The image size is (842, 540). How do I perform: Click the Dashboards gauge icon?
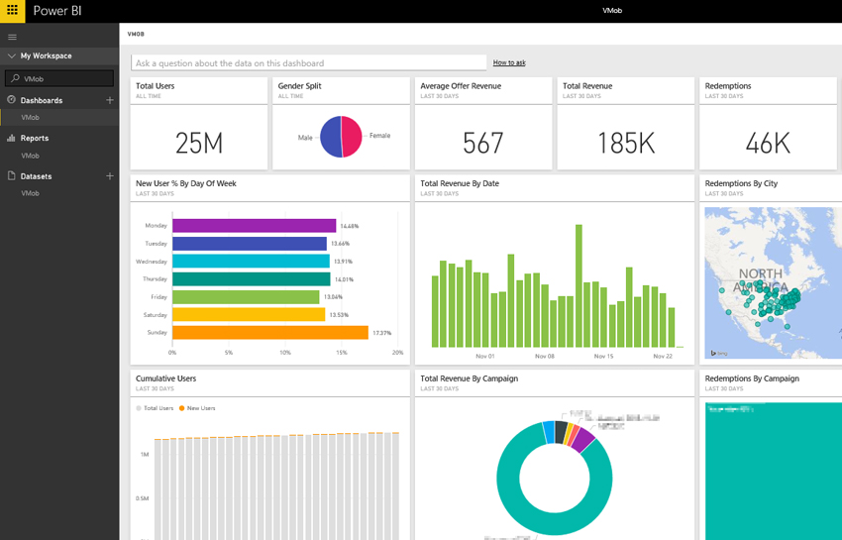11,100
